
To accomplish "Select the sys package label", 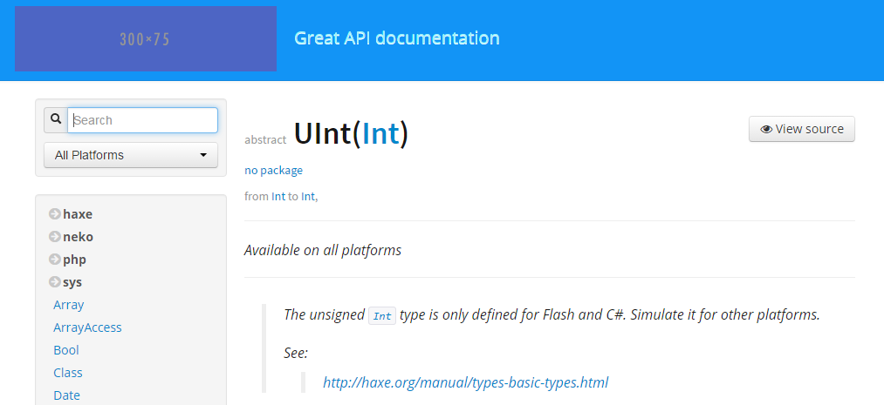I will tap(72, 282).
